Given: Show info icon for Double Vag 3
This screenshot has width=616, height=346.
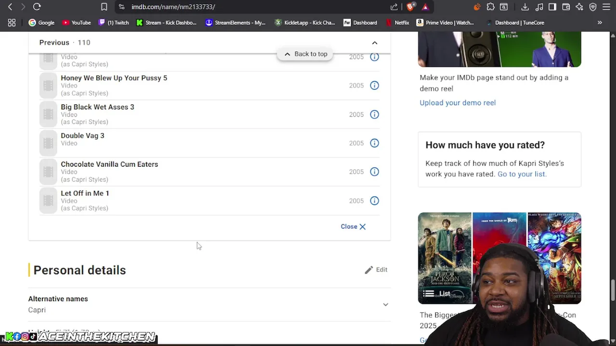Looking at the screenshot, I should coord(374,143).
